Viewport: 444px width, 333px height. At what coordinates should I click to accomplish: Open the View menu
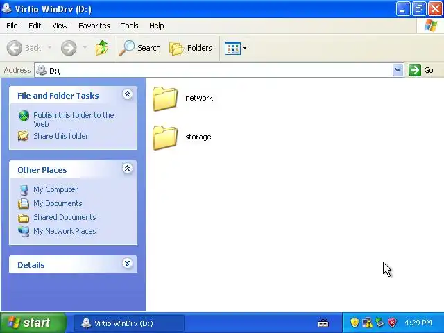click(x=60, y=26)
